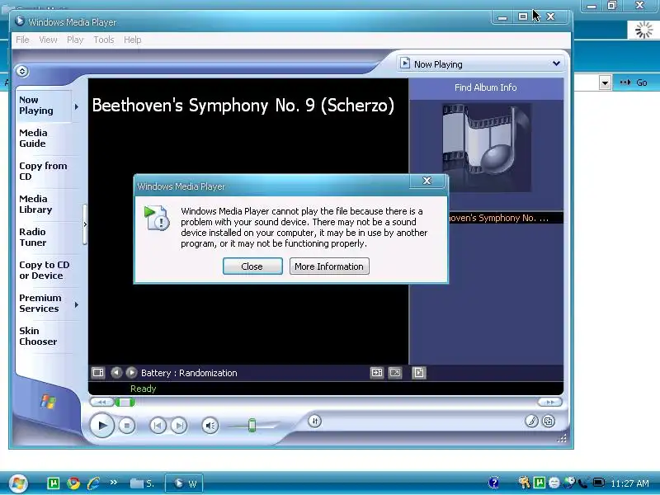Open the View menu
This screenshot has height=495, width=660.
pos(48,40)
